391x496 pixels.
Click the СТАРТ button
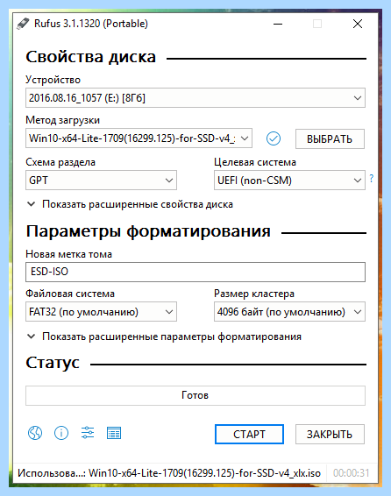(x=249, y=435)
